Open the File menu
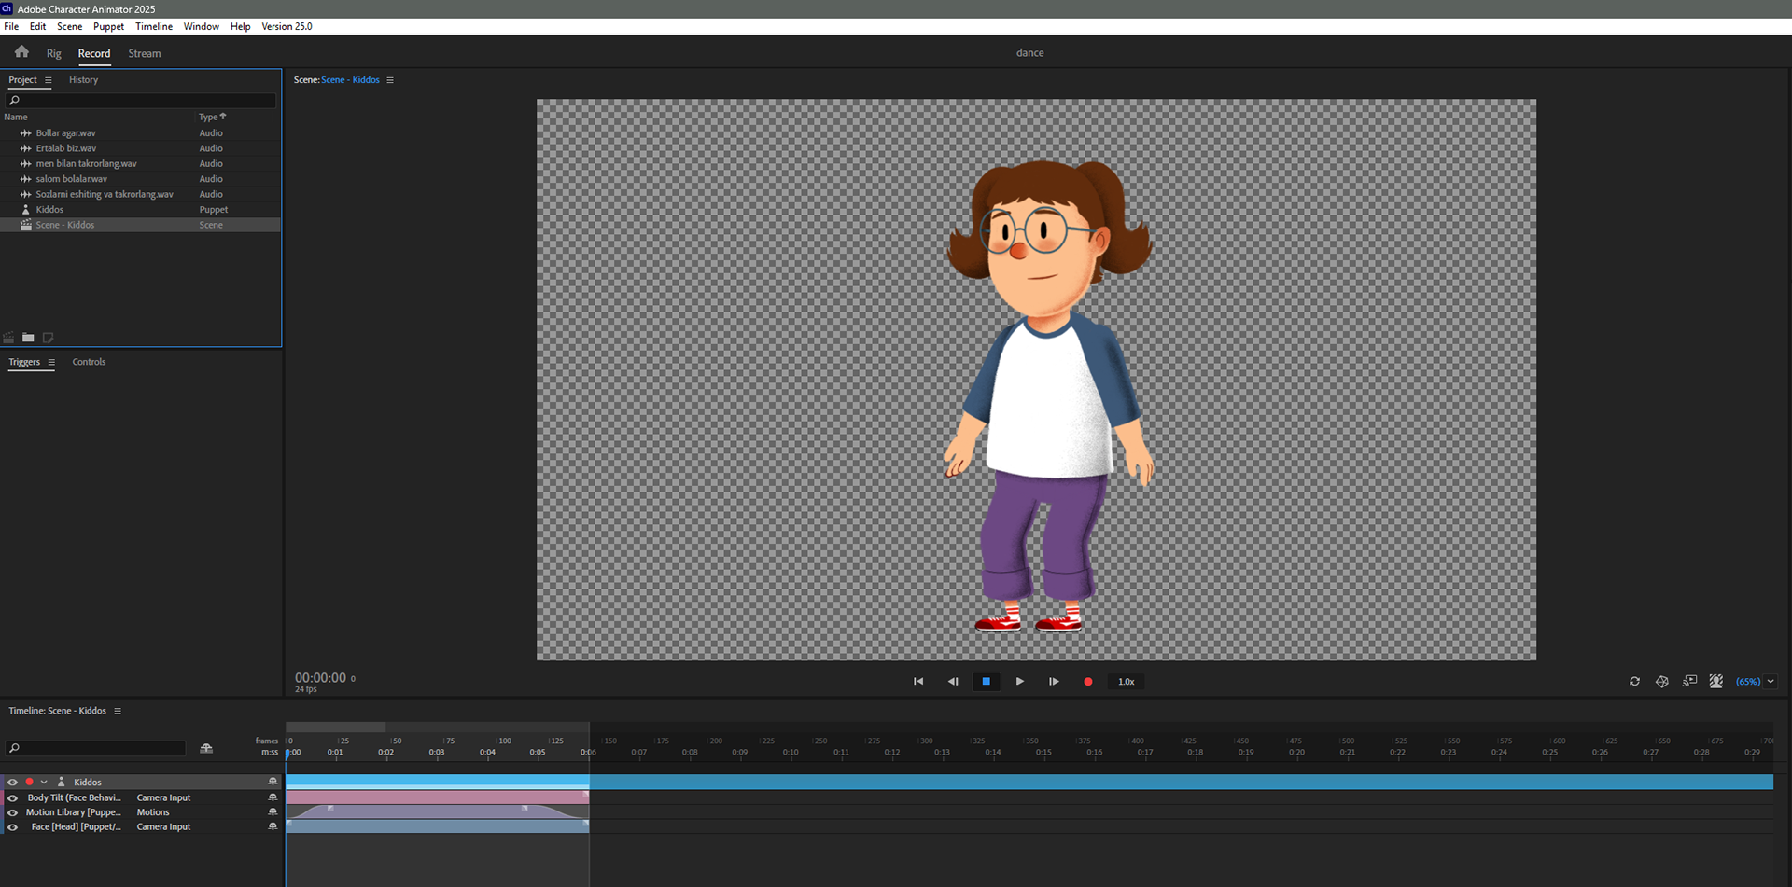The image size is (1792, 887). [11, 26]
